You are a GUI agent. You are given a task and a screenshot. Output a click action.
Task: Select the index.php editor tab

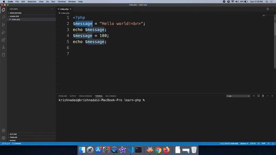tap(64, 9)
